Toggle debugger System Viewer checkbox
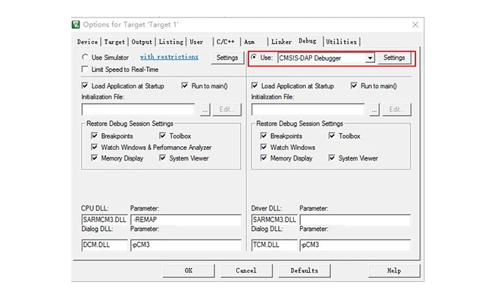Screen dimensions: 494x306 point(331,158)
